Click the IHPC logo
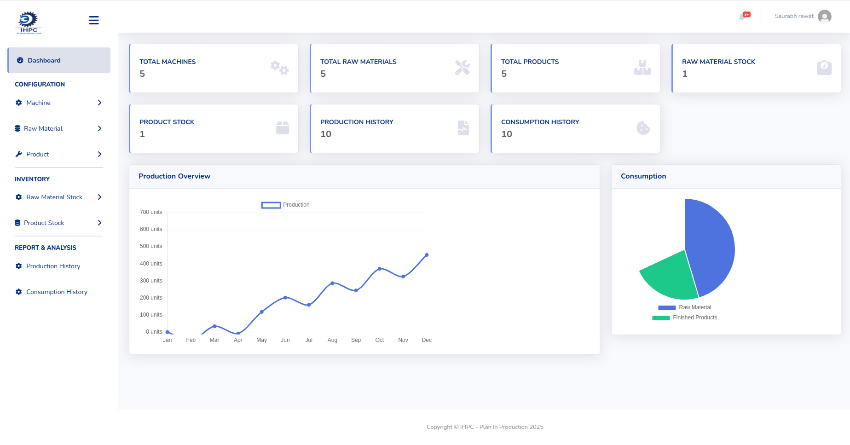The height and width of the screenshot is (445, 850). click(29, 23)
